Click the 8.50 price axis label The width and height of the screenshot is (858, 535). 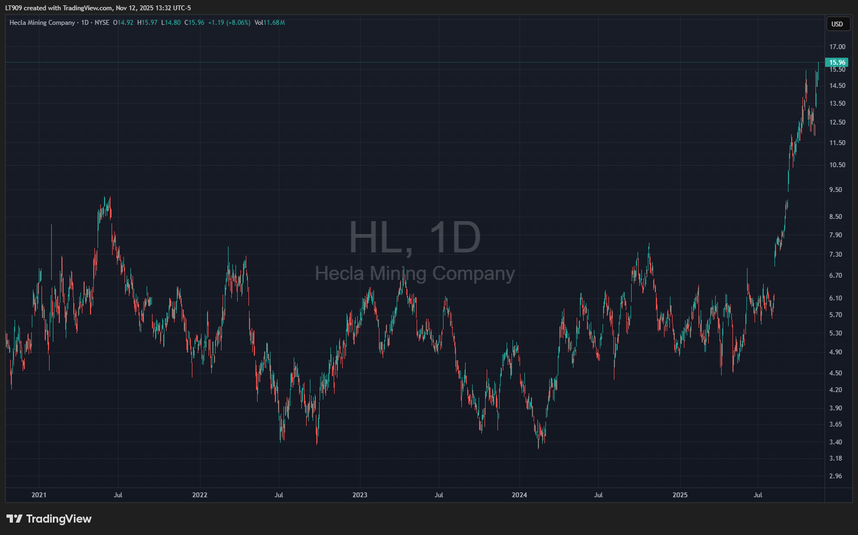pos(835,217)
